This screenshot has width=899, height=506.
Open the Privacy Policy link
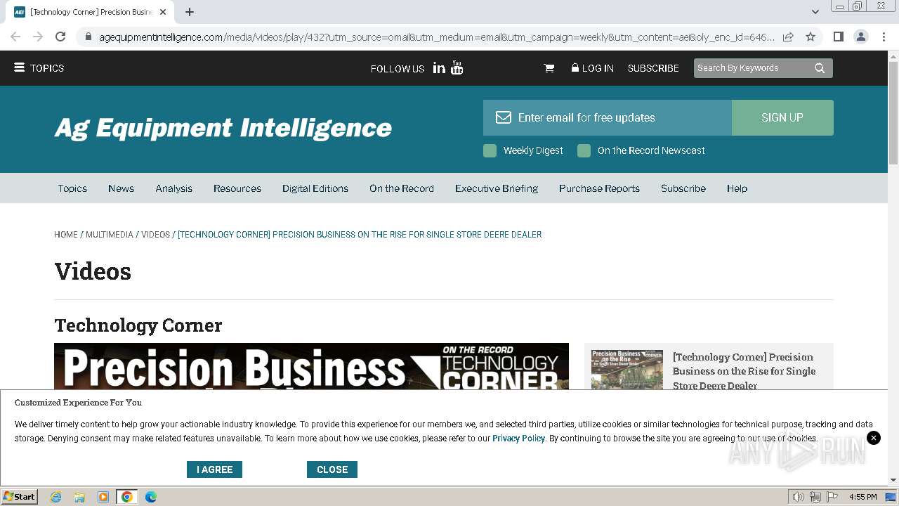click(518, 439)
